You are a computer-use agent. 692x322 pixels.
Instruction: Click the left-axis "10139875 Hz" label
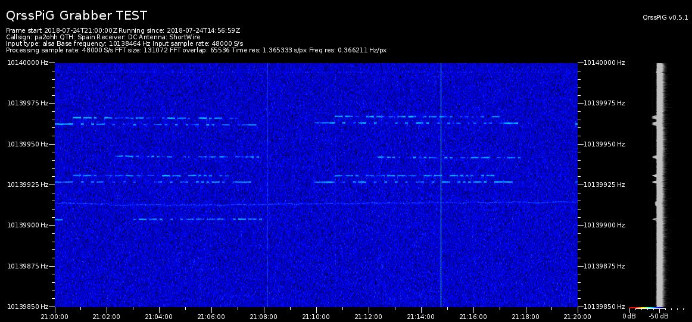pos(27,266)
